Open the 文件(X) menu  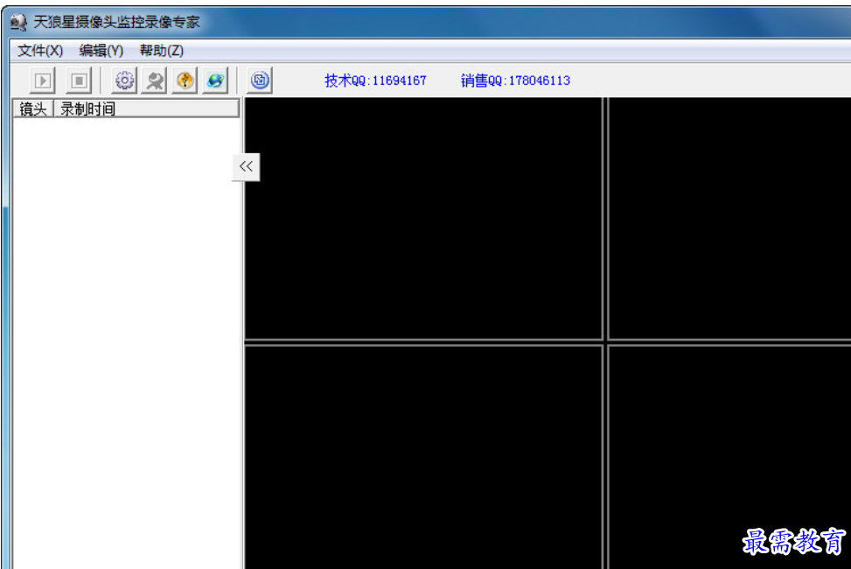point(40,51)
